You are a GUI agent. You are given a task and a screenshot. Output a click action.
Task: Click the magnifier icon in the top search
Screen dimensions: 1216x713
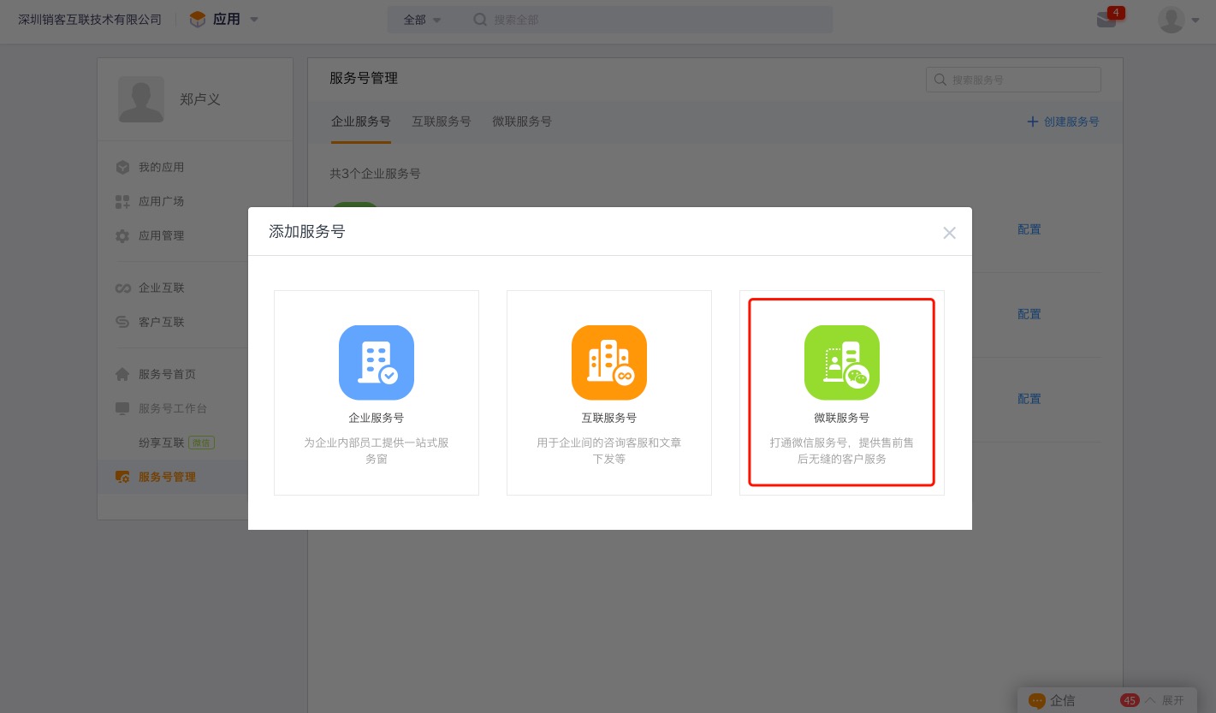tap(480, 20)
